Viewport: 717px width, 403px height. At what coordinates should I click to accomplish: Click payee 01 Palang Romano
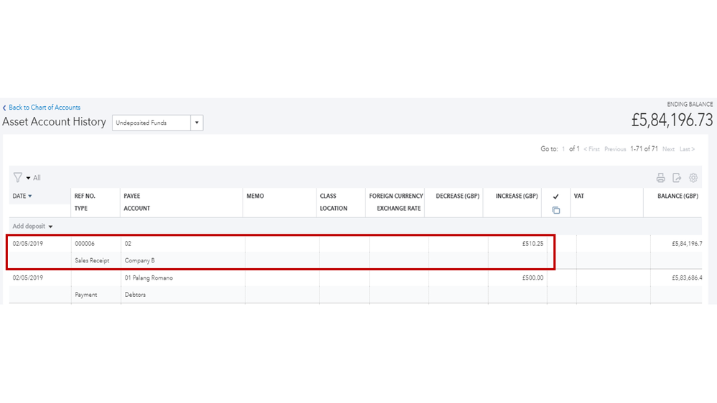149,278
